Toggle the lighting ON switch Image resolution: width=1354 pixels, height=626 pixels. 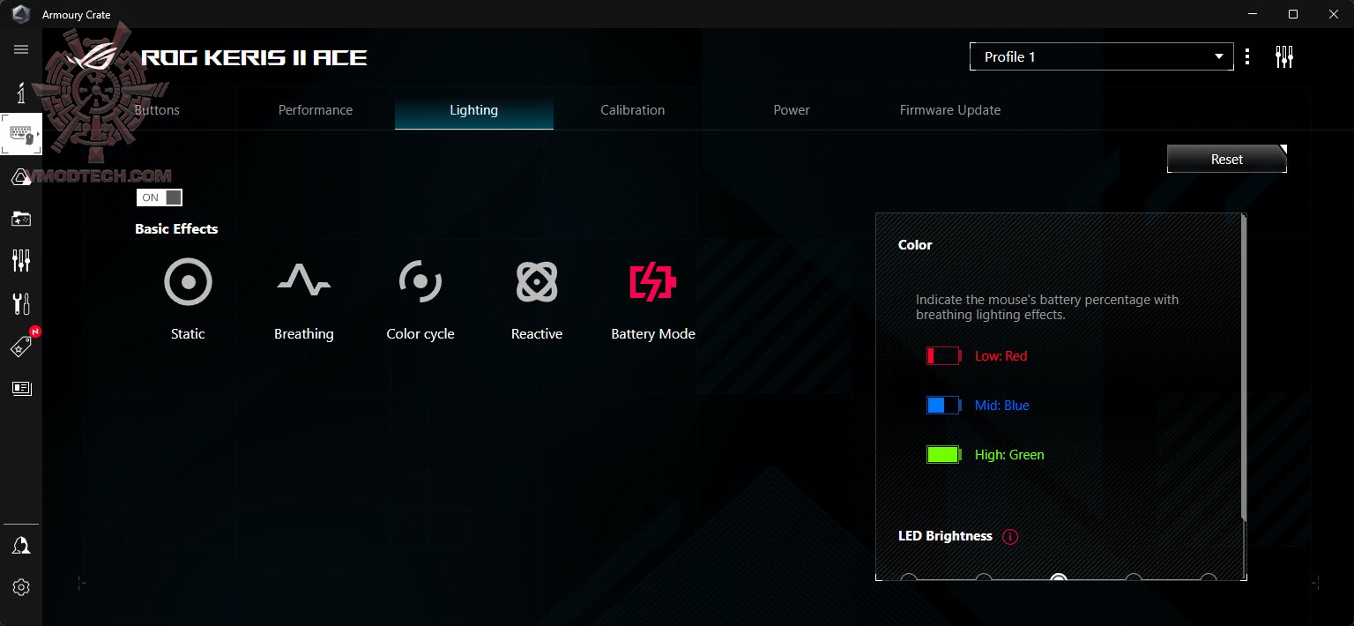(x=160, y=197)
